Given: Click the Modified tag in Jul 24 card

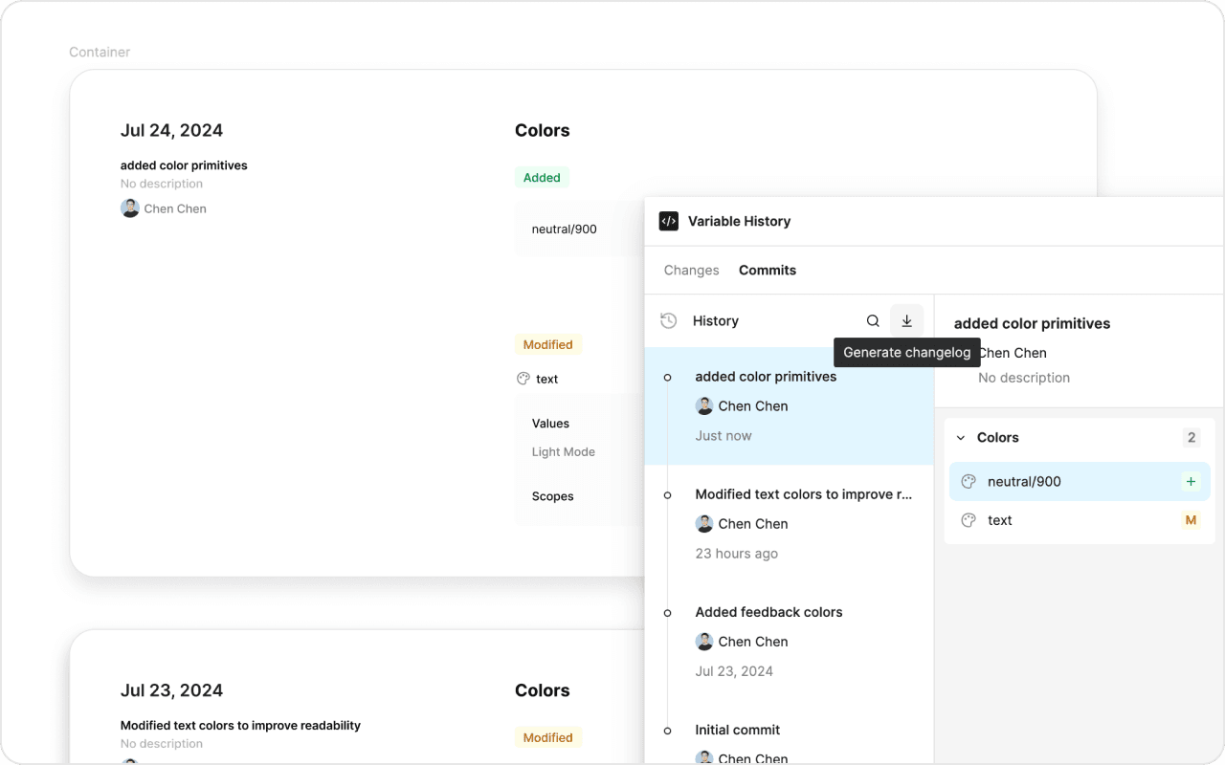Looking at the screenshot, I should pyautogui.click(x=548, y=344).
